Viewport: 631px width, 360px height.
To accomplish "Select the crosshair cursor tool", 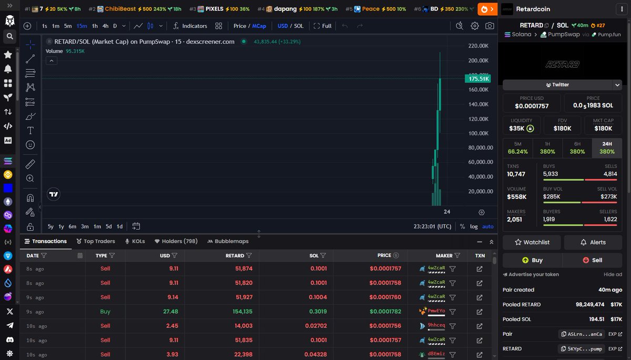I will pyautogui.click(x=30, y=45).
